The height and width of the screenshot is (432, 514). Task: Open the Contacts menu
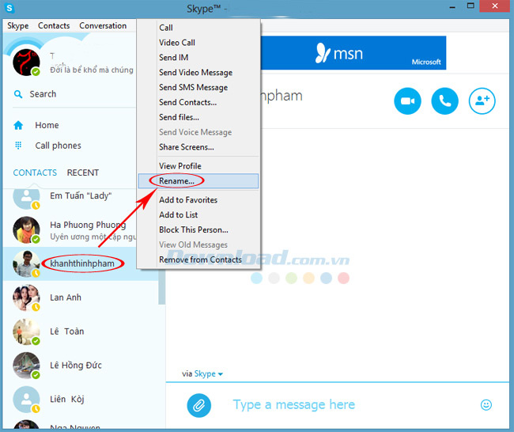coord(54,25)
